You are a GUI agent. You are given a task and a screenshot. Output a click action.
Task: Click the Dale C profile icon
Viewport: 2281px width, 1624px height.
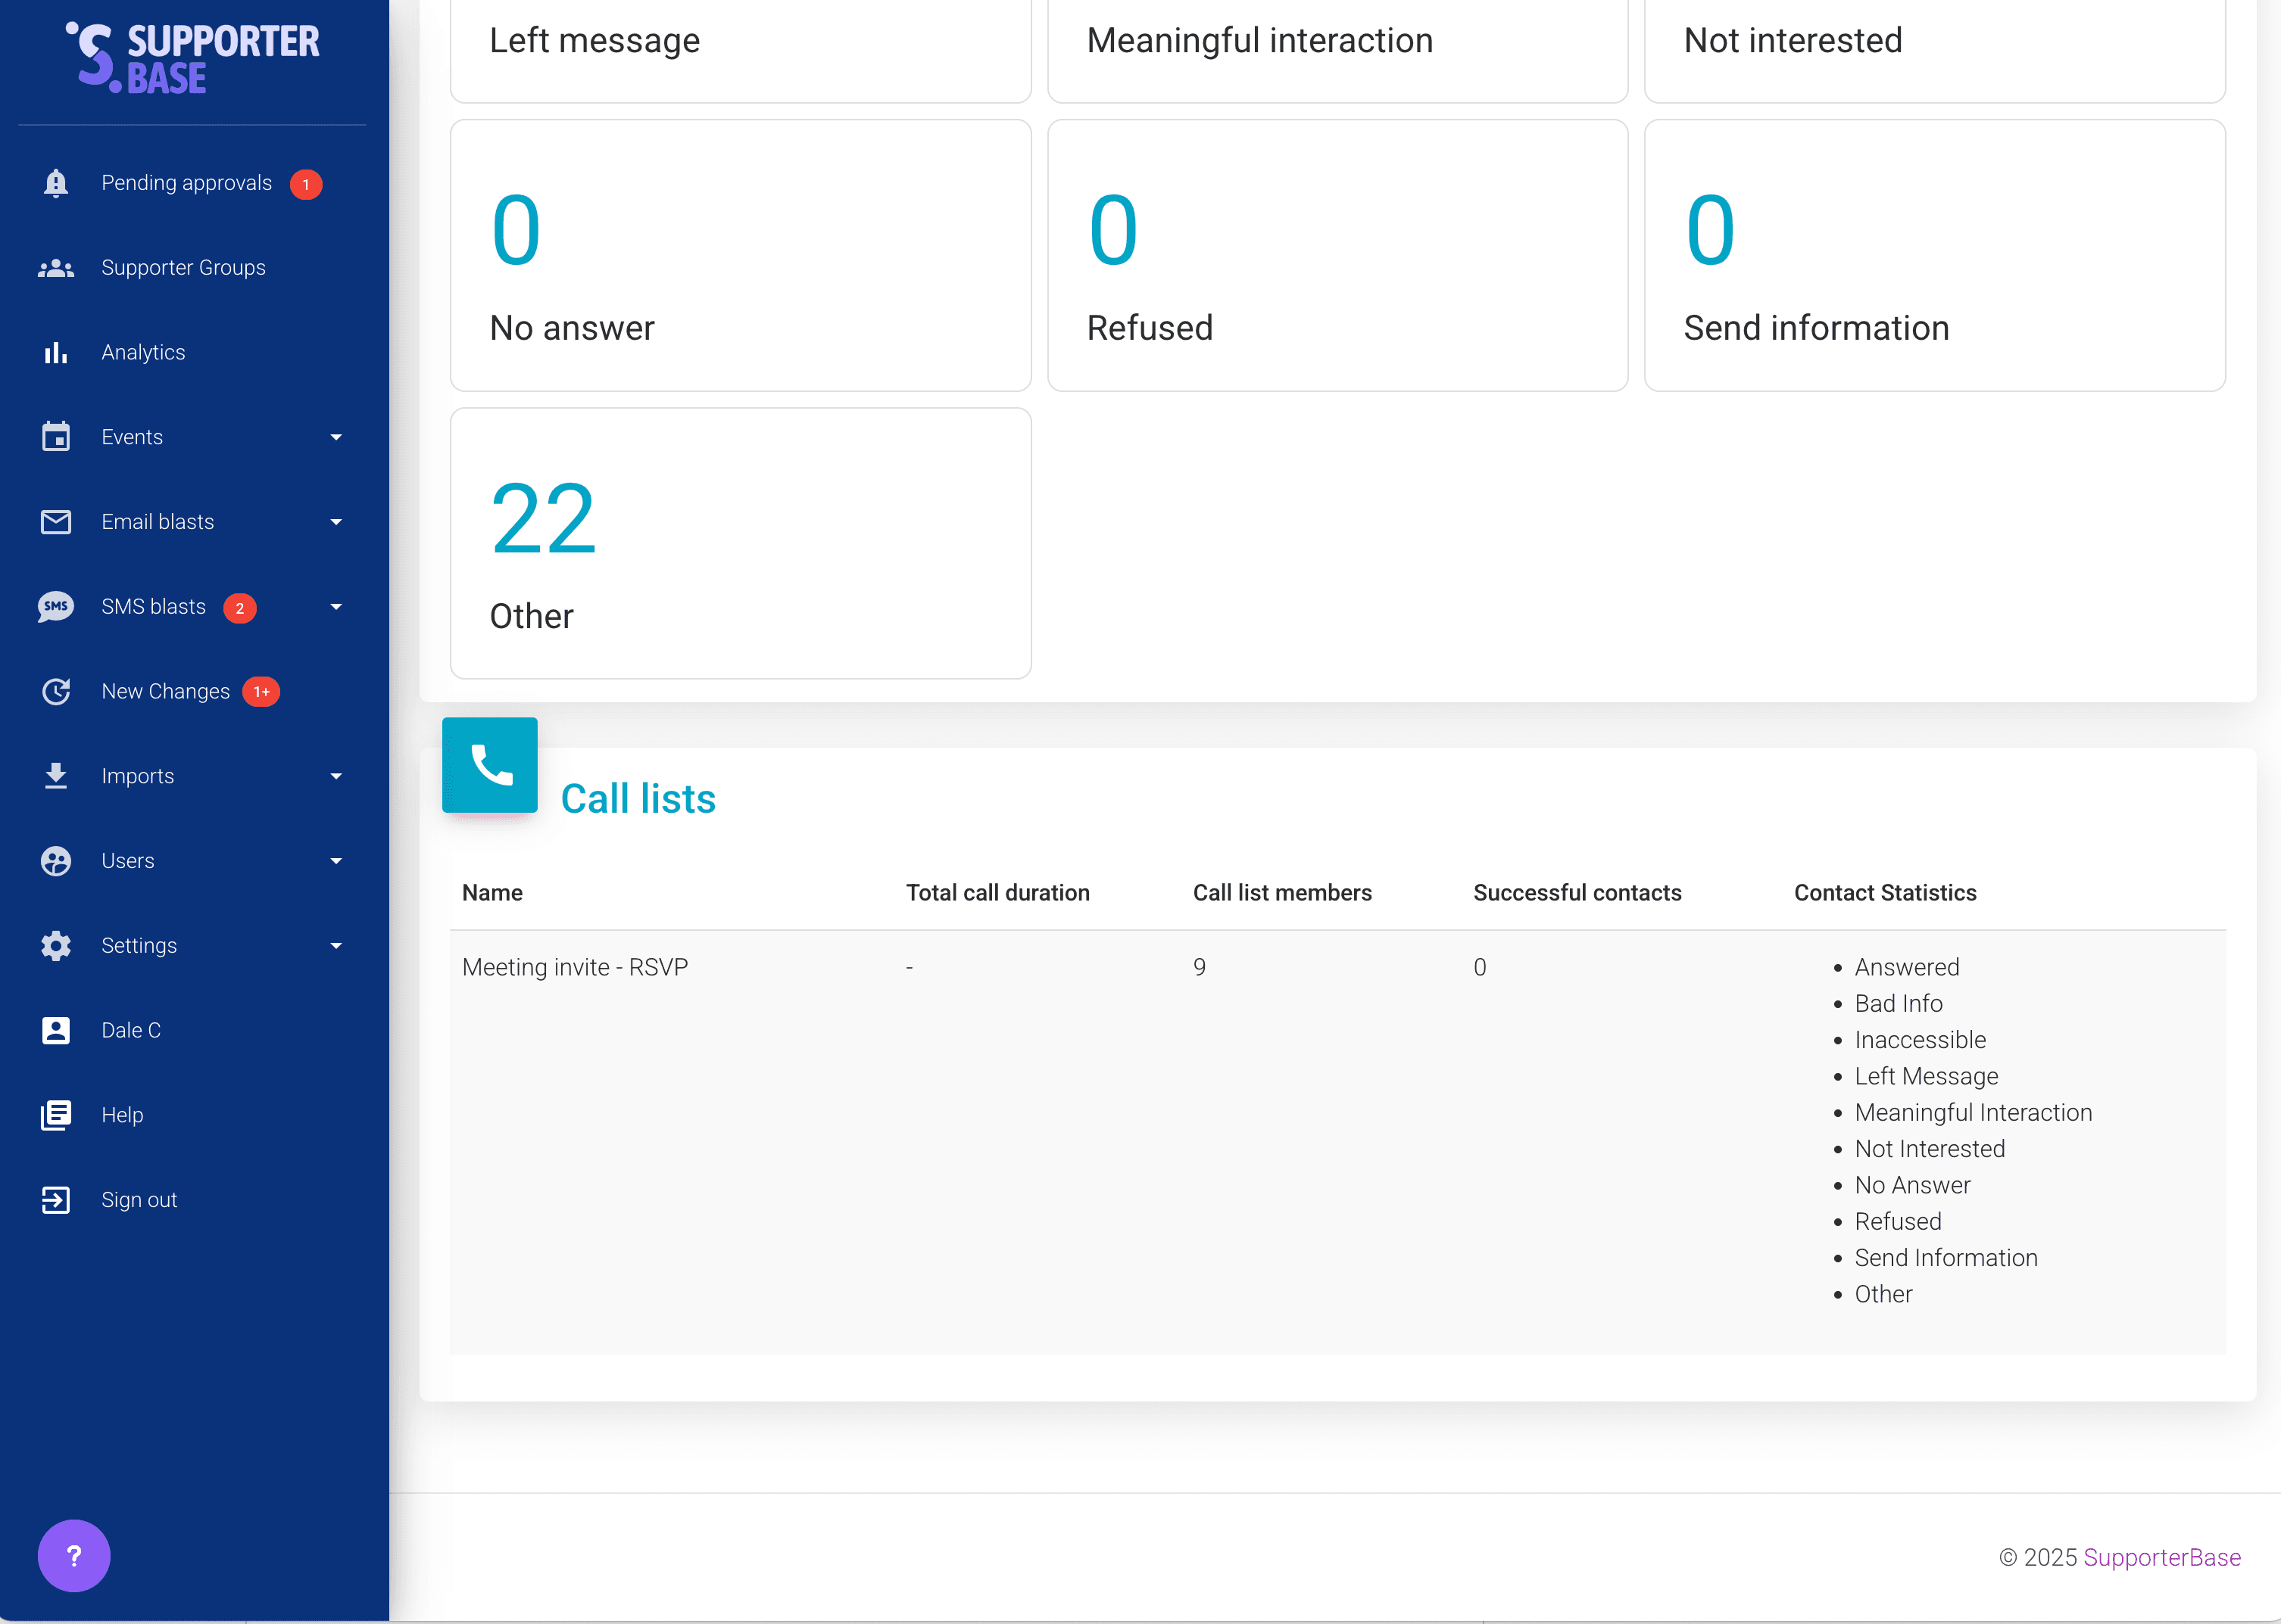click(x=56, y=1030)
